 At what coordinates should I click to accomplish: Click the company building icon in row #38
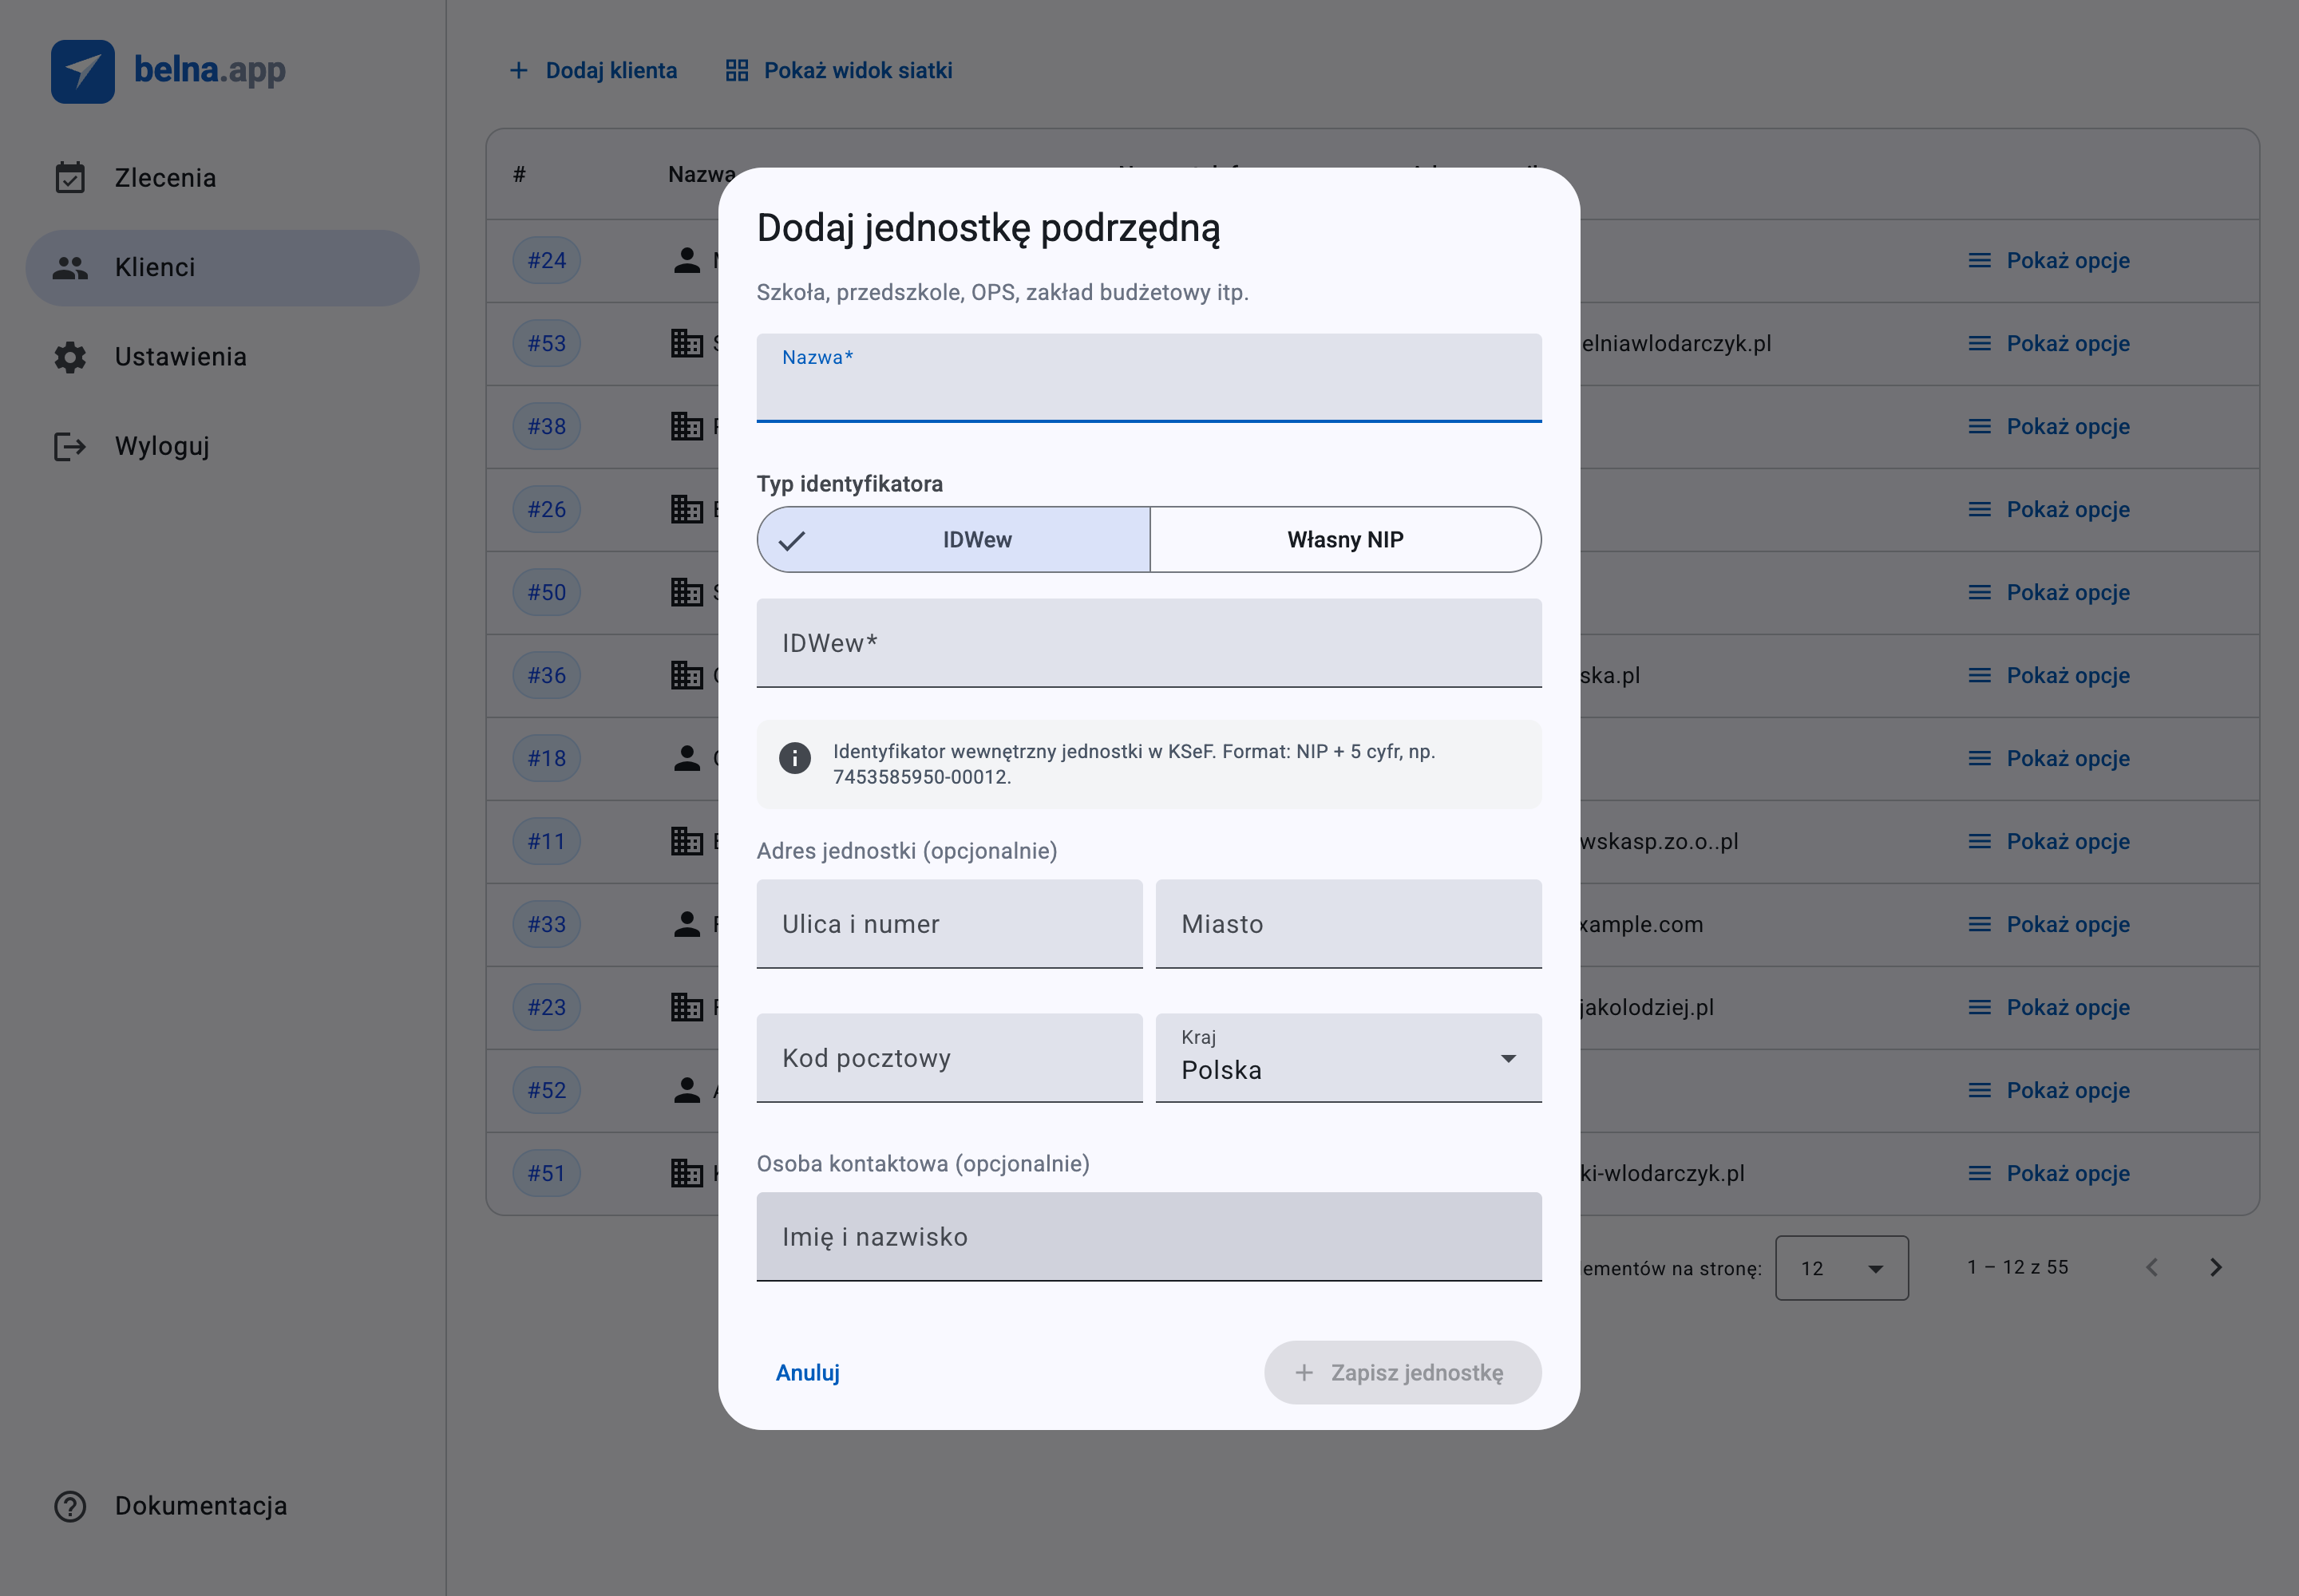pyautogui.click(x=687, y=426)
